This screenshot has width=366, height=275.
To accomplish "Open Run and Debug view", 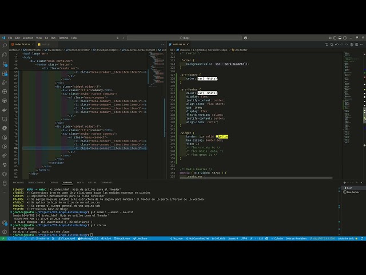I will 5,82.
